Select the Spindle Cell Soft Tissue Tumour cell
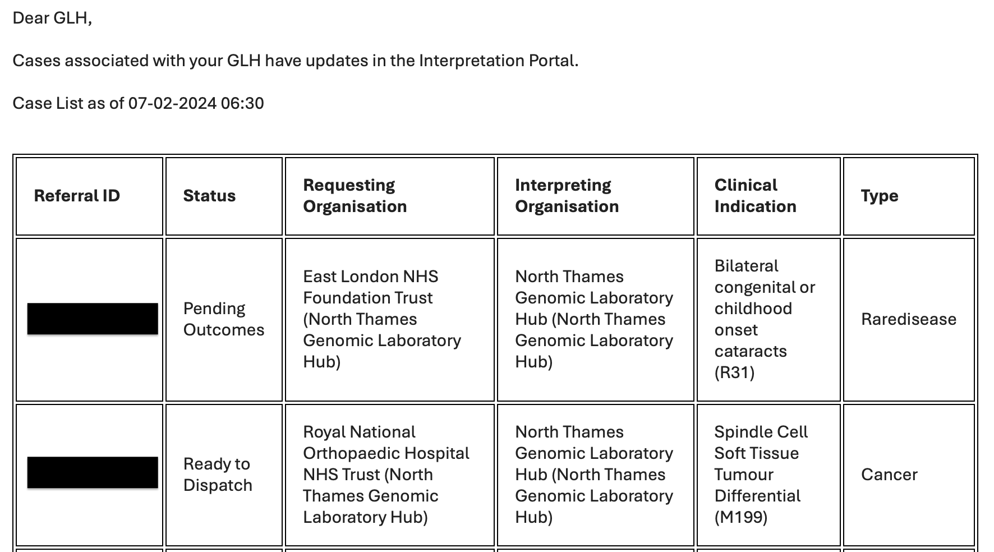 [x=760, y=475]
